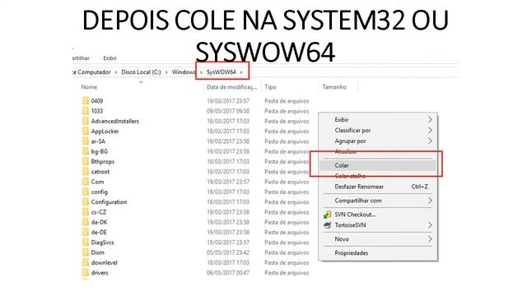The width and height of the screenshot is (527, 296).
Task: Expand the Compartilhar com submenu arrow
Action: click(430, 201)
